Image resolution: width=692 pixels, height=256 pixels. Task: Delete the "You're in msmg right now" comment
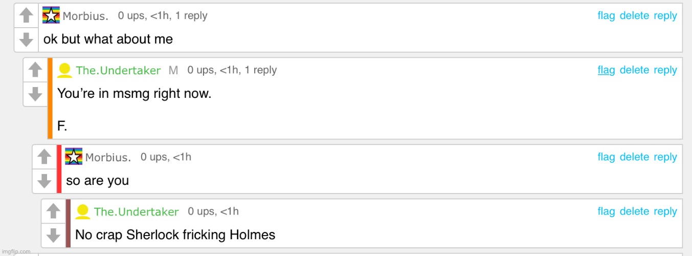[634, 70]
